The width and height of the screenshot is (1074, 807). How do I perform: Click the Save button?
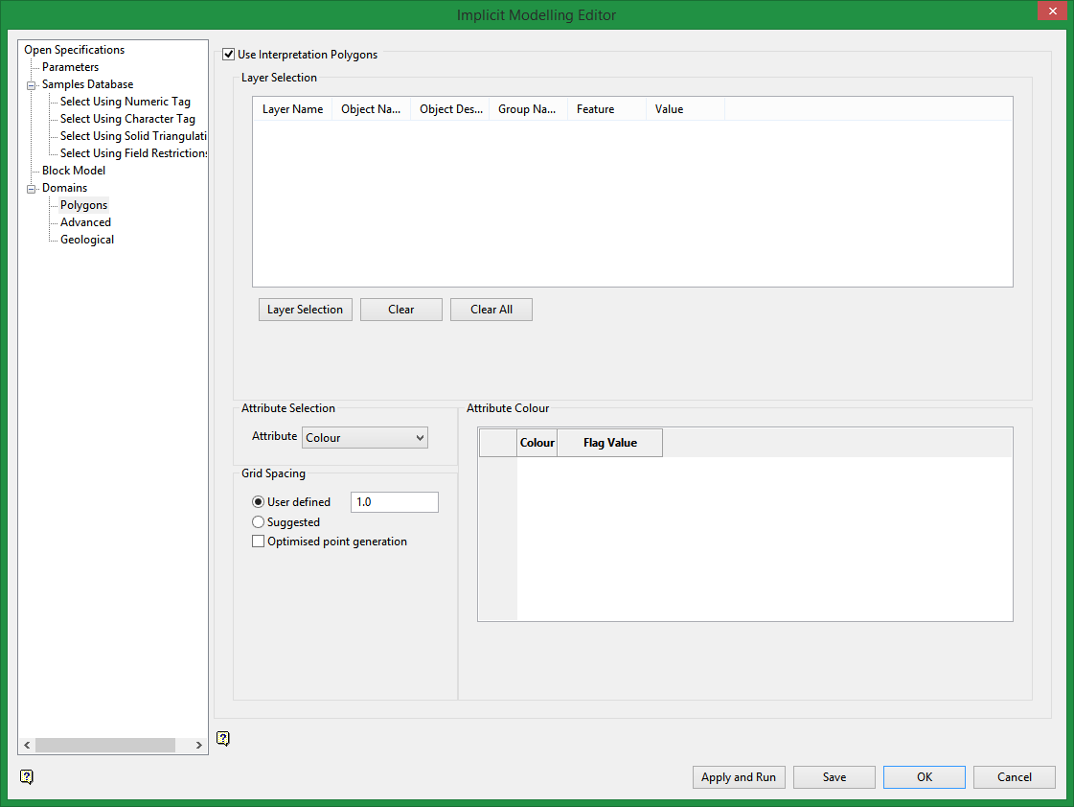pyautogui.click(x=834, y=777)
